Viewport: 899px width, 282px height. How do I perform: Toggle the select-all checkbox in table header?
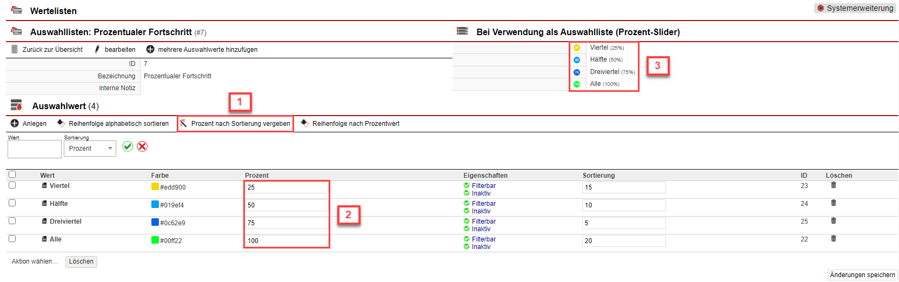pos(12,174)
